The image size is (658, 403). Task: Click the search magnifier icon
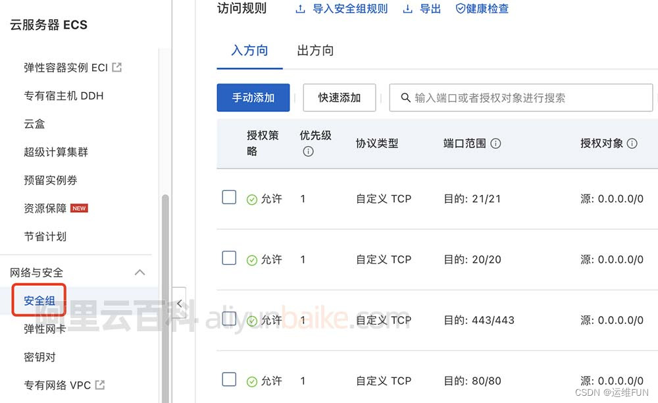pos(405,98)
